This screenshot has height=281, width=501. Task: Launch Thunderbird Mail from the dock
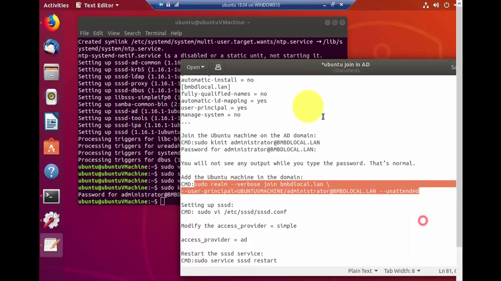click(x=51, y=47)
